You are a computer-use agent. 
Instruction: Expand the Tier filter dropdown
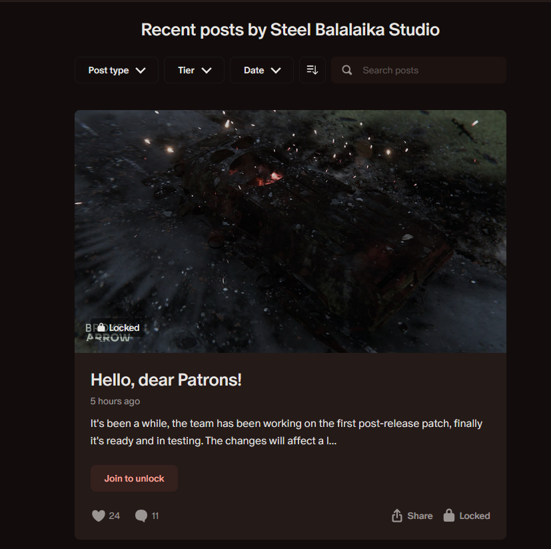[194, 70]
